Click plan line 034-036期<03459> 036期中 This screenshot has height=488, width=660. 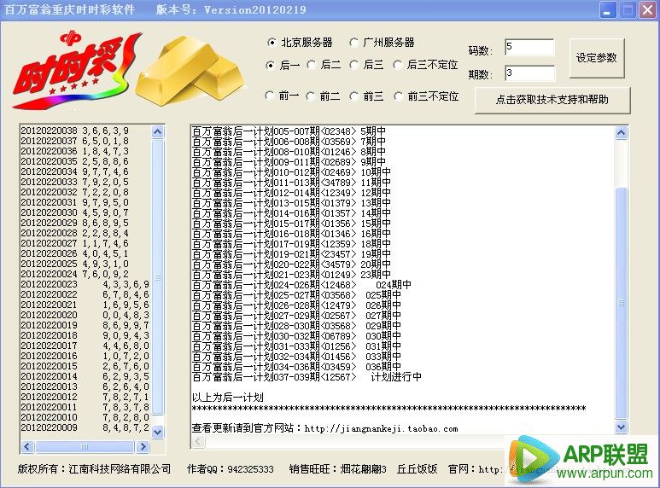click(x=296, y=366)
